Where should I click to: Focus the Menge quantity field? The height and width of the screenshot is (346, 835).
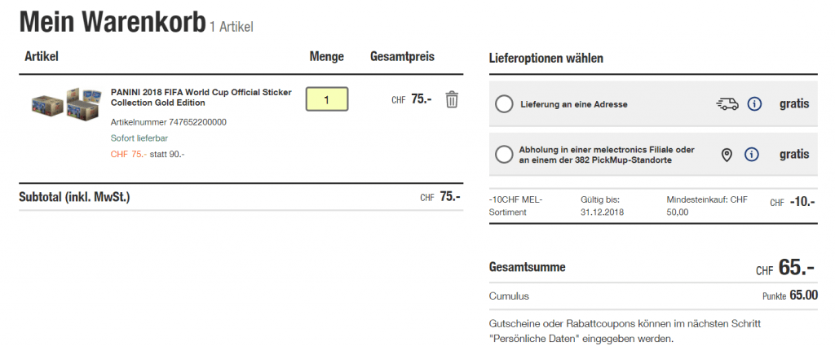point(327,99)
